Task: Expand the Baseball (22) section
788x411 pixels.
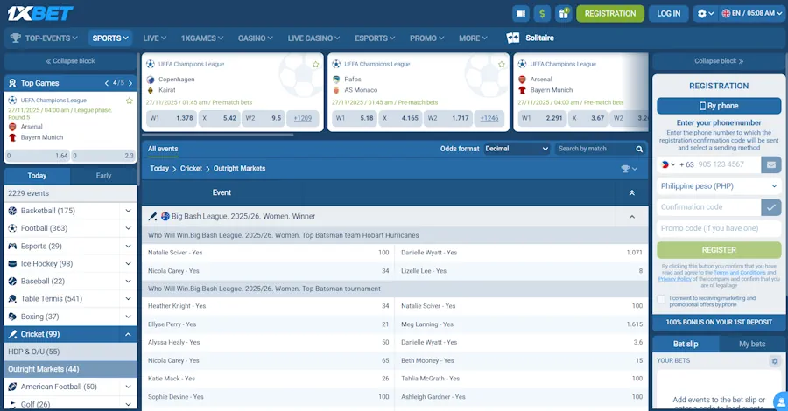Action: point(128,282)
